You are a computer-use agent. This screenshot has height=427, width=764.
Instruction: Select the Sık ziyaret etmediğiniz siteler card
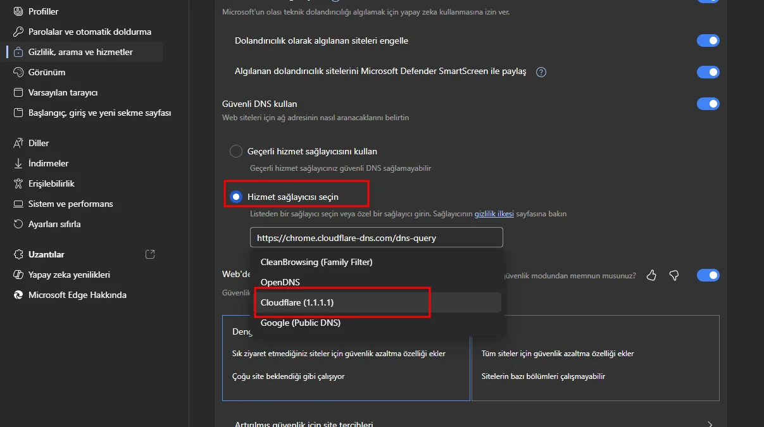346,358
